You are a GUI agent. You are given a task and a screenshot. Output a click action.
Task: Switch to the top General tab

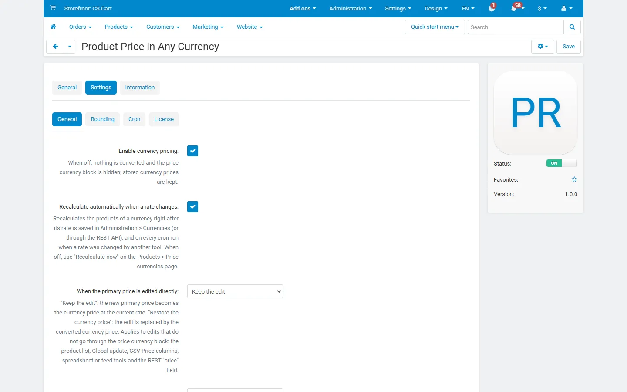tap(67, 88)
